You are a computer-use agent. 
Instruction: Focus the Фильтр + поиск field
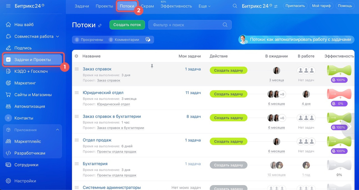coord(190,25)
